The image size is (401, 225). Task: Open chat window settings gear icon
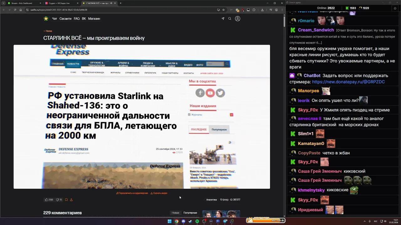(x=395, y=8)
